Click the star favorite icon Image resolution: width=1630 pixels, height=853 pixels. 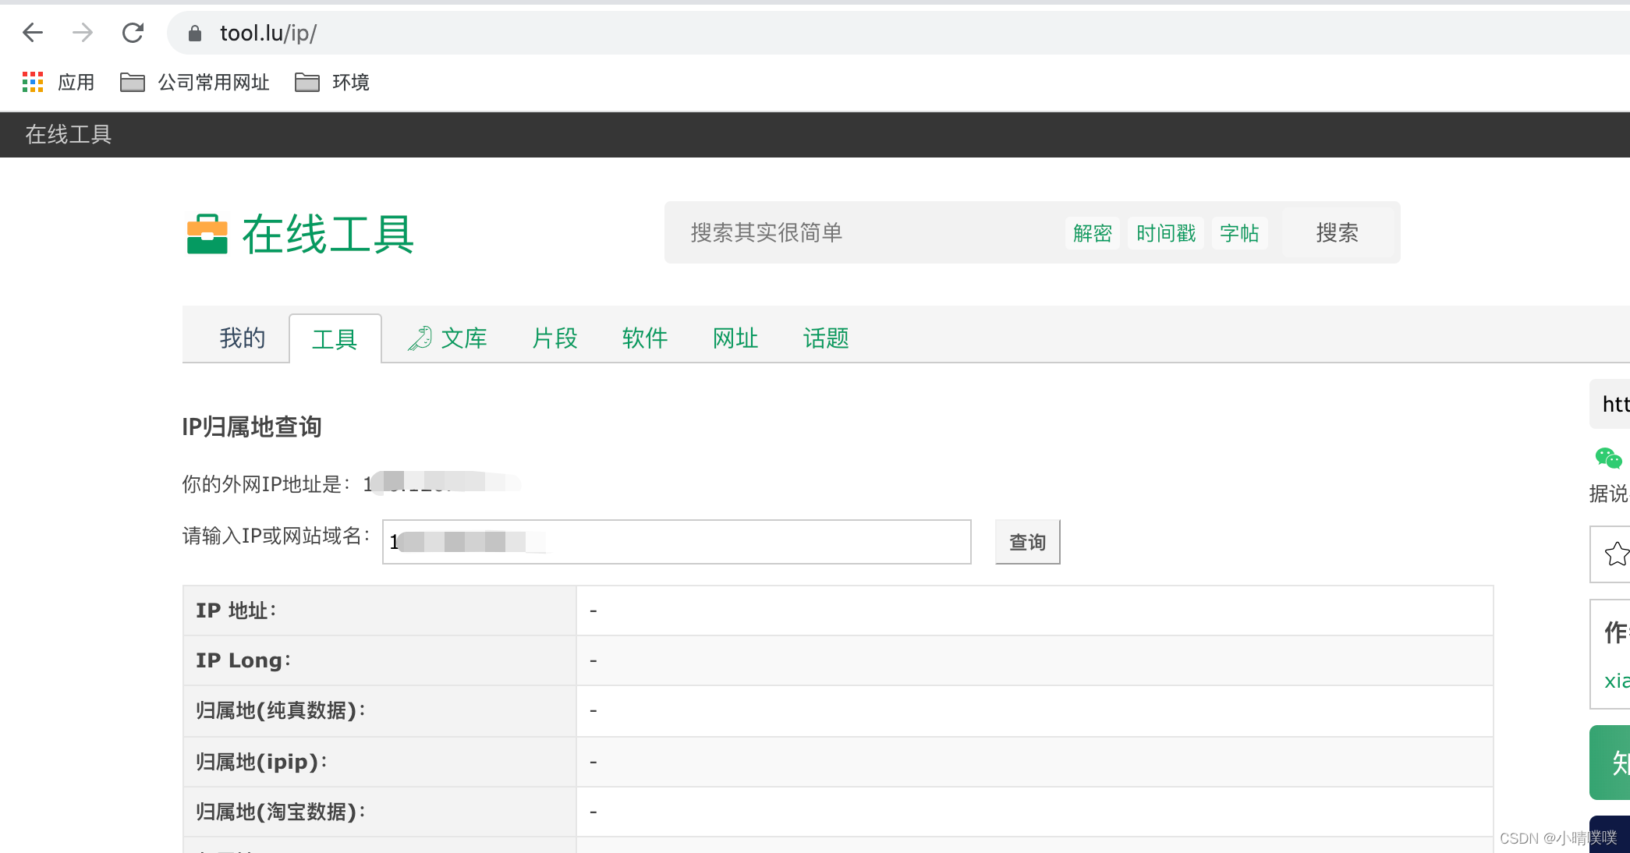(1616, 554)
